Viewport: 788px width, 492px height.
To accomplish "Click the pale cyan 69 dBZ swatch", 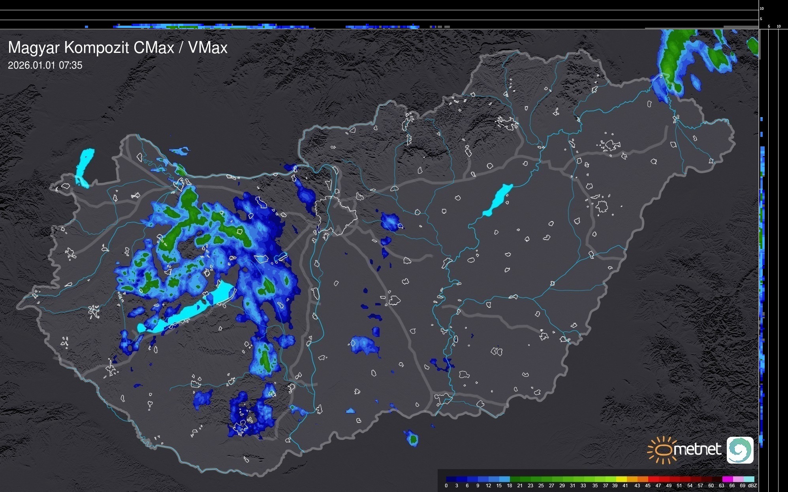I will [749, 479].
